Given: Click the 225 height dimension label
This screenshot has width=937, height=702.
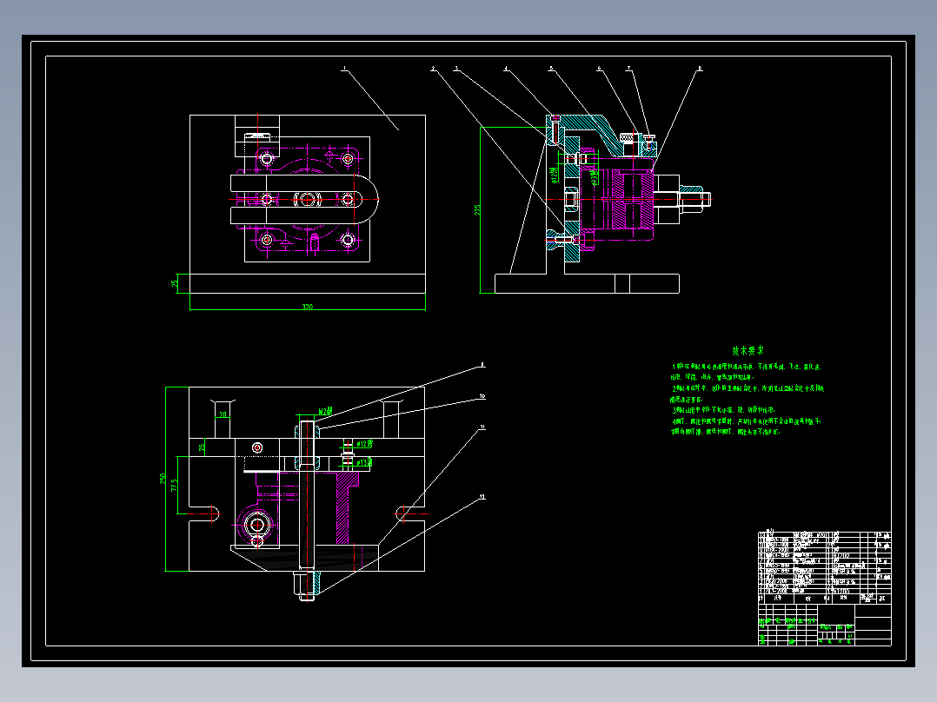Looking at the screenshot, I should point(477,209).
